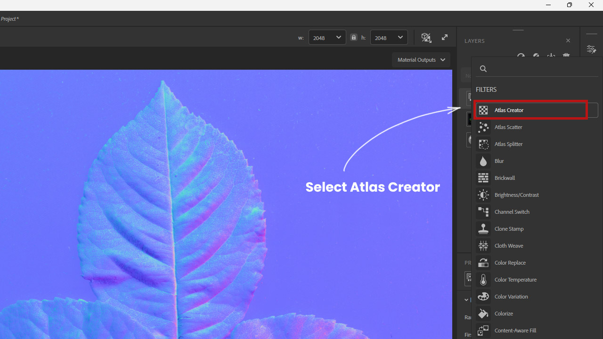Click the Color Variation palette icon
This screenshot has height=339, width=603.
(x=483, y=297)
